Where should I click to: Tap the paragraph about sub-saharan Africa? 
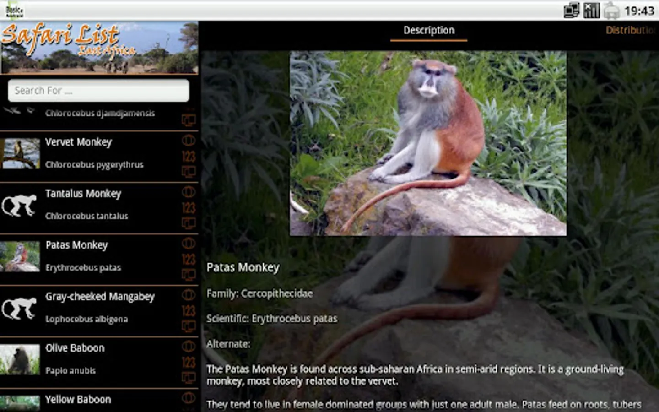[x=415, y=375]
